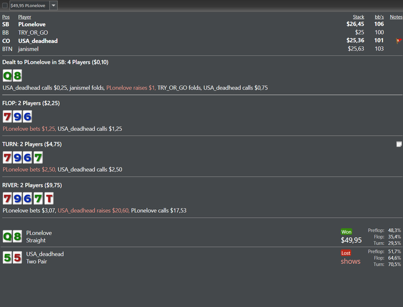403x307 pixels.
Task: Open the turn note sticky icon
Action: (399, 144)
